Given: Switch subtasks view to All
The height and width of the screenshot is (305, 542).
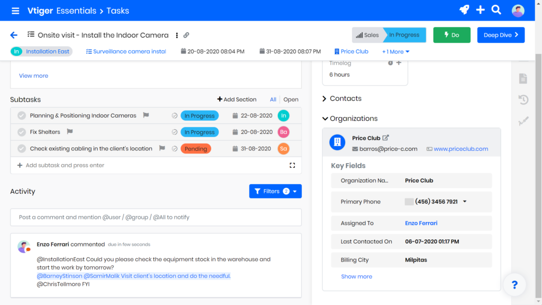Looking at the screenshot, I should pos(273,100).
